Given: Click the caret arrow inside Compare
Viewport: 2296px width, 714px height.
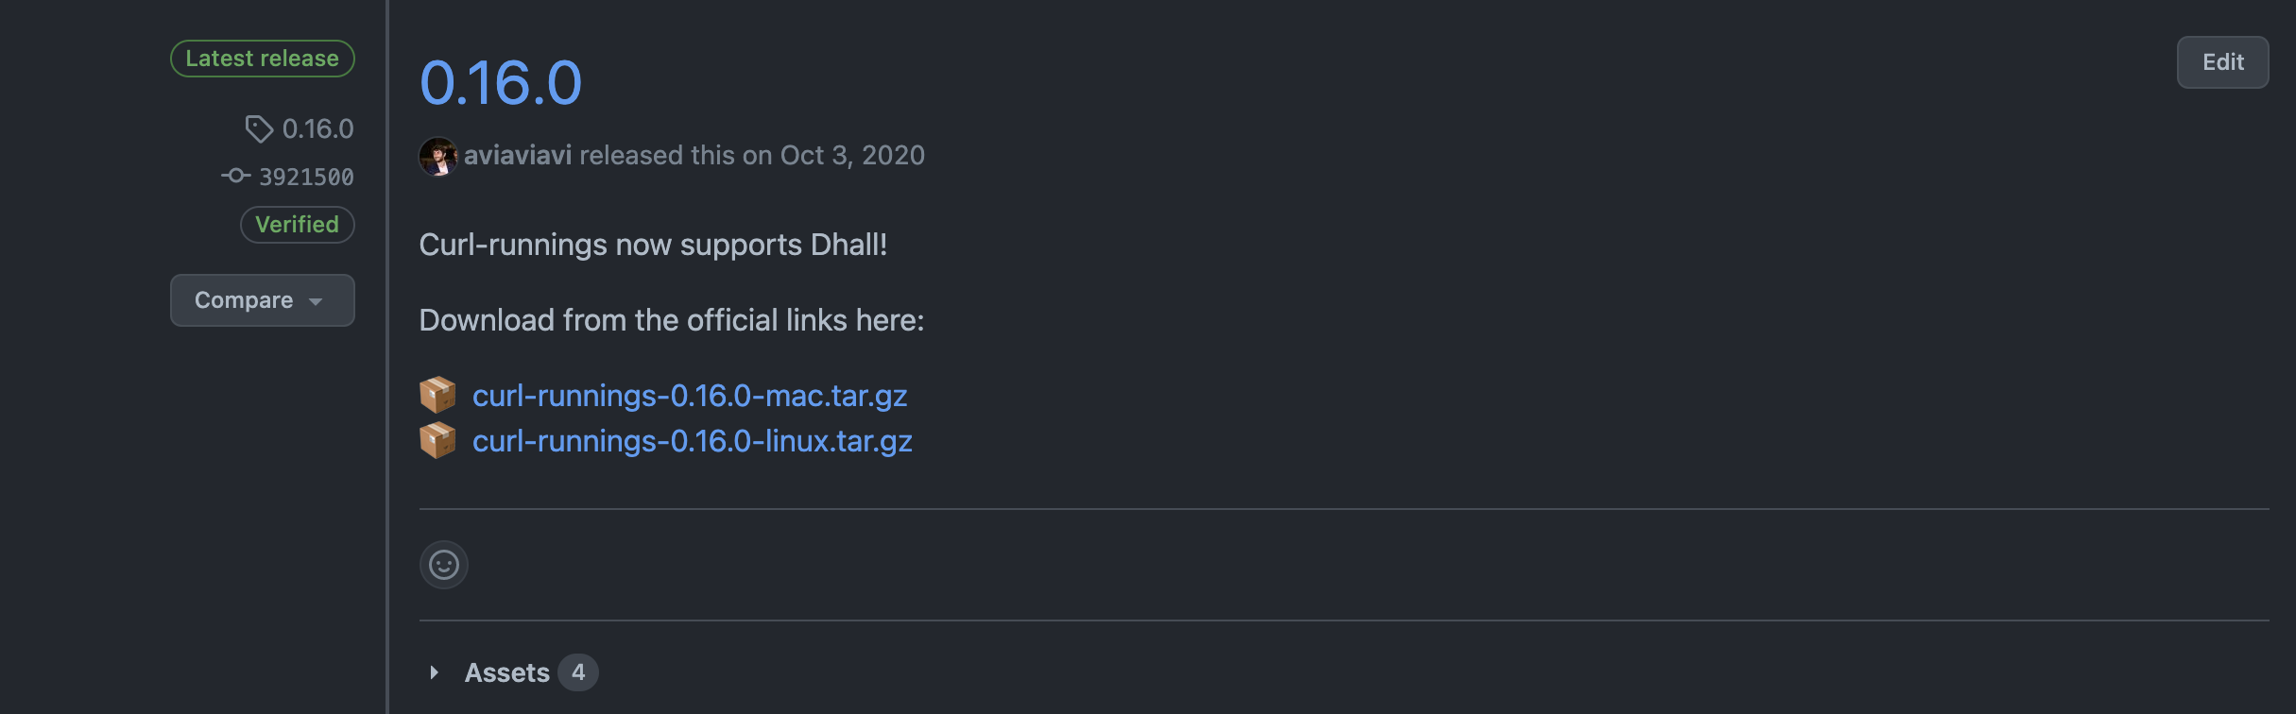Looking at the screenshot, I should (316, 301).
